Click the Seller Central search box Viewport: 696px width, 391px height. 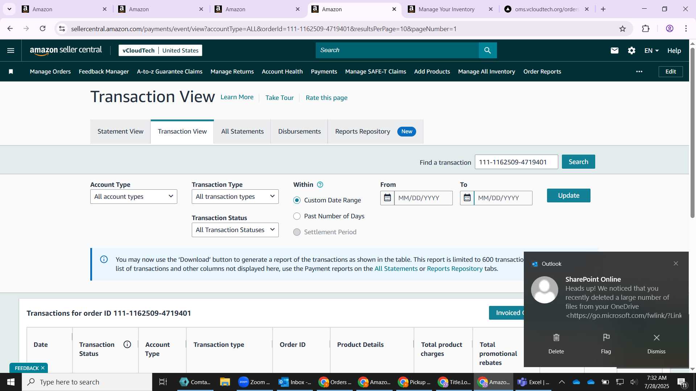[x=397, y=50]
